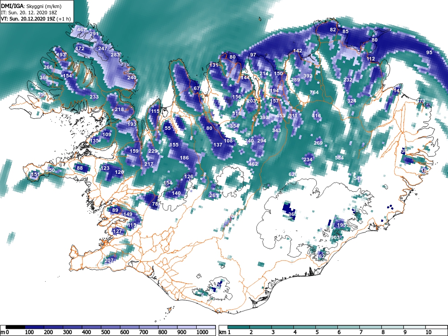Click the visibility value 120

[x=119, y=172]
